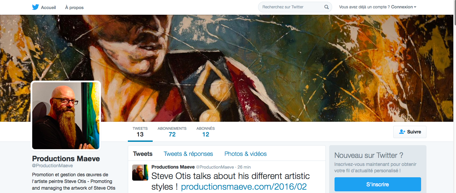Expand the Connexion dropdown caret
456x193 pixels.
pos(415,7)
